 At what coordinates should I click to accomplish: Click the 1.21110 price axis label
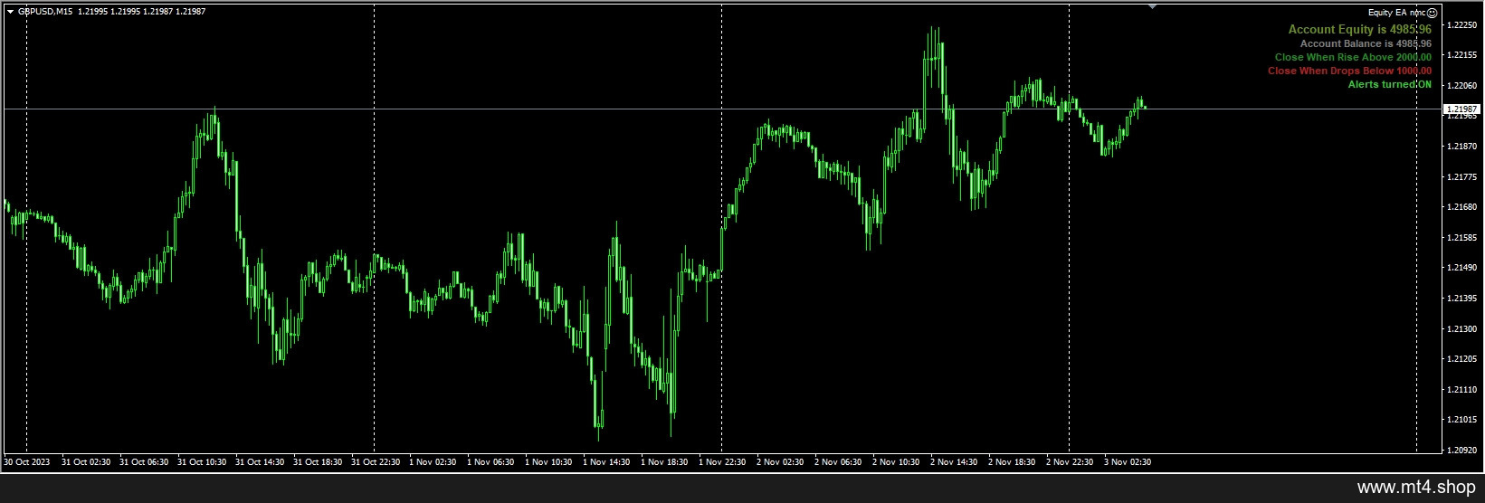pyautogui.click(x=1462, y=390)
